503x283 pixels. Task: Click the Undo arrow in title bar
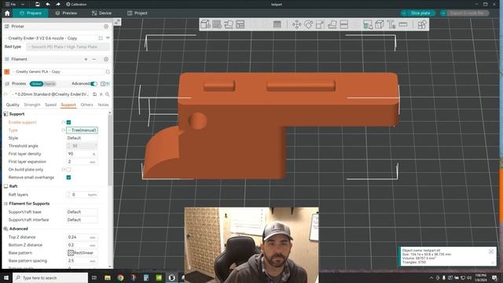click(48, 4)
